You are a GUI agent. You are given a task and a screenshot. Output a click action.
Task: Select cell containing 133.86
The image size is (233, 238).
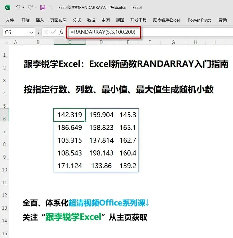tap(101, 166)
